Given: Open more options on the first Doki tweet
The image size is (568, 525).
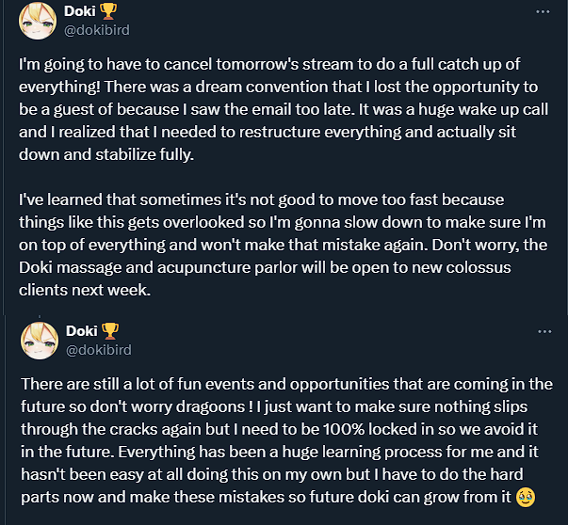Looking at the screenshot, I should click(x=543, y=11).
